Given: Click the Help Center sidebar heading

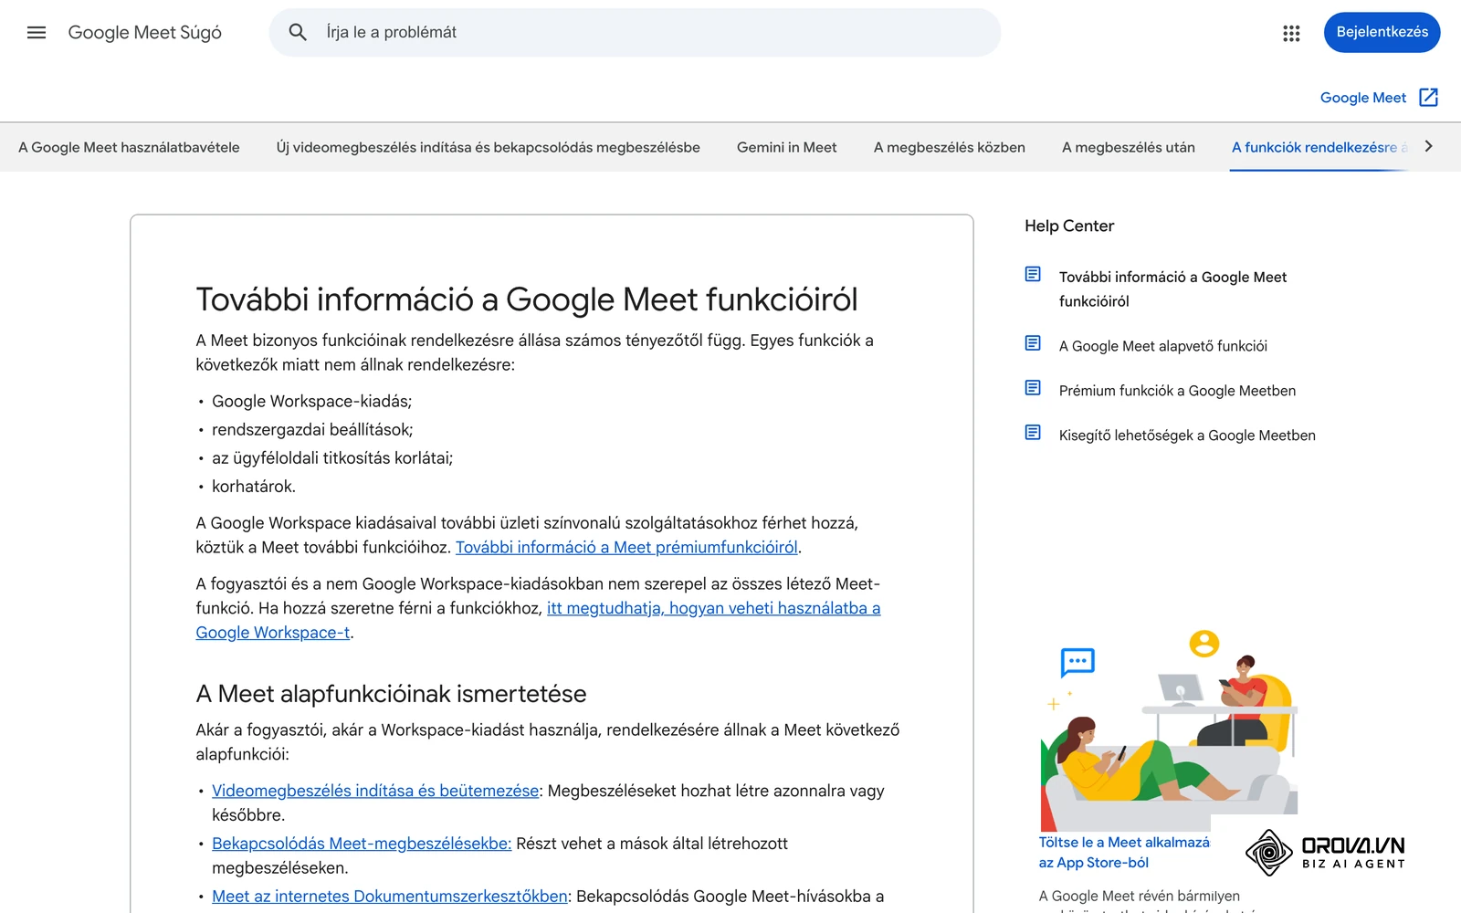Looking at the screenshot, I should (1069, 226).
